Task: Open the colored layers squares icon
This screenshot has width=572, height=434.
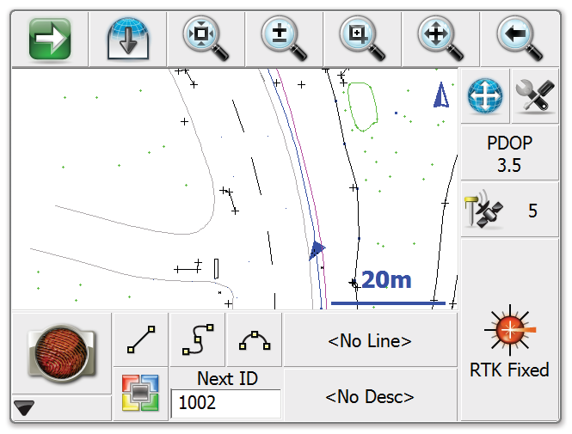Action: pyautogui.click(x=140, y=394)
